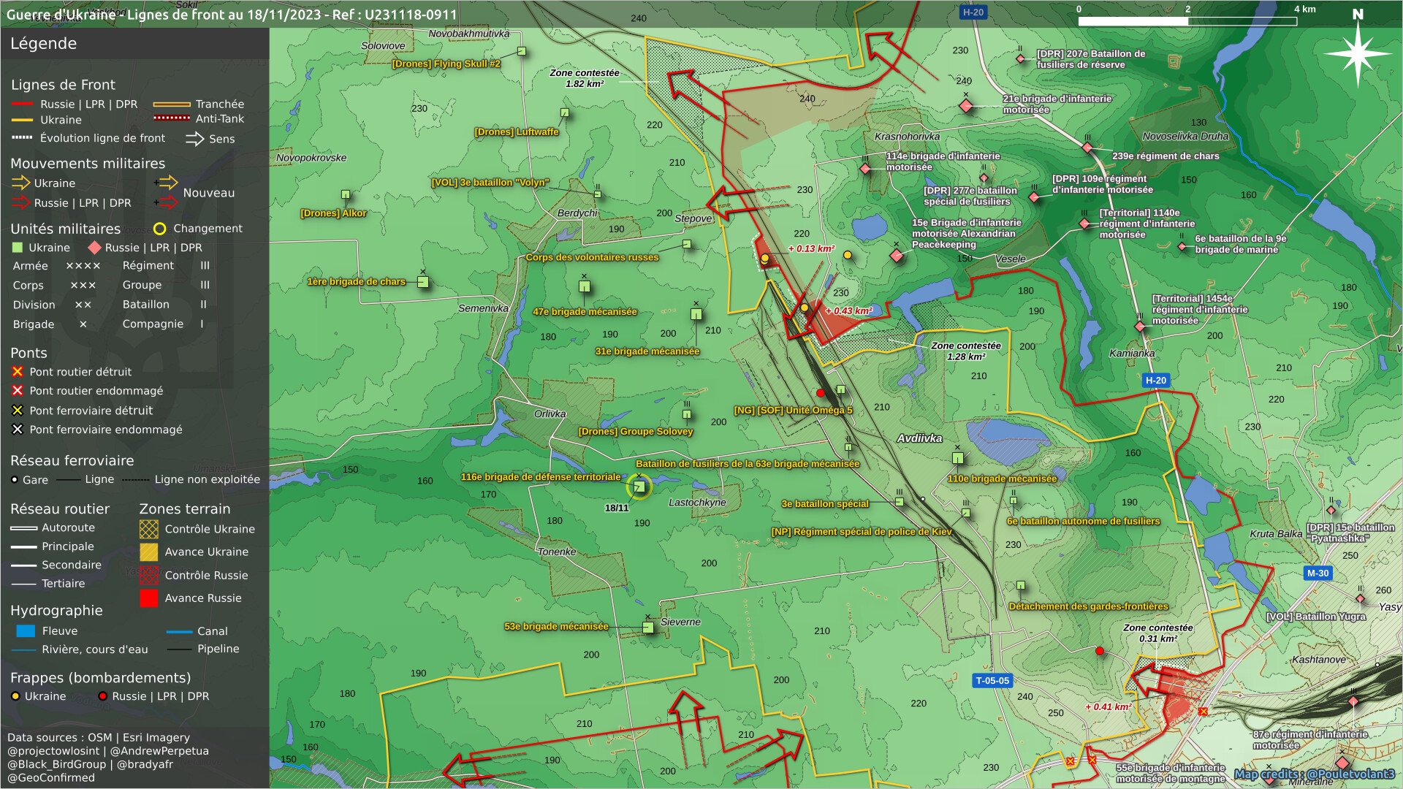The image size is (1403, 789).
Task: Click the 'Zone contestée 1.82 km²' label
Action: click(585, 78)
